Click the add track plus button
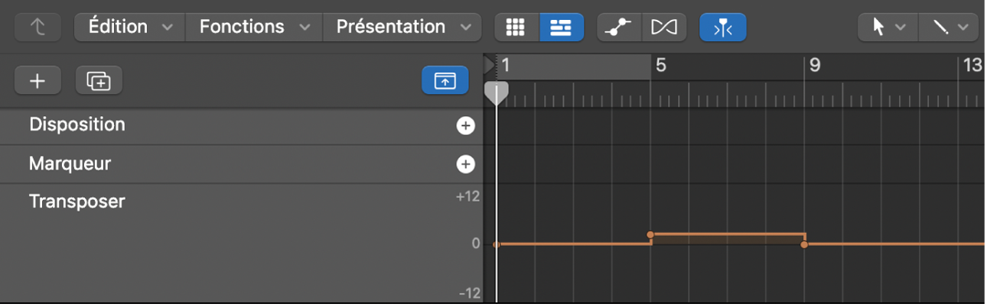This screenshot has height=307, width=987. pyautogui.click(x=37, y=80)
